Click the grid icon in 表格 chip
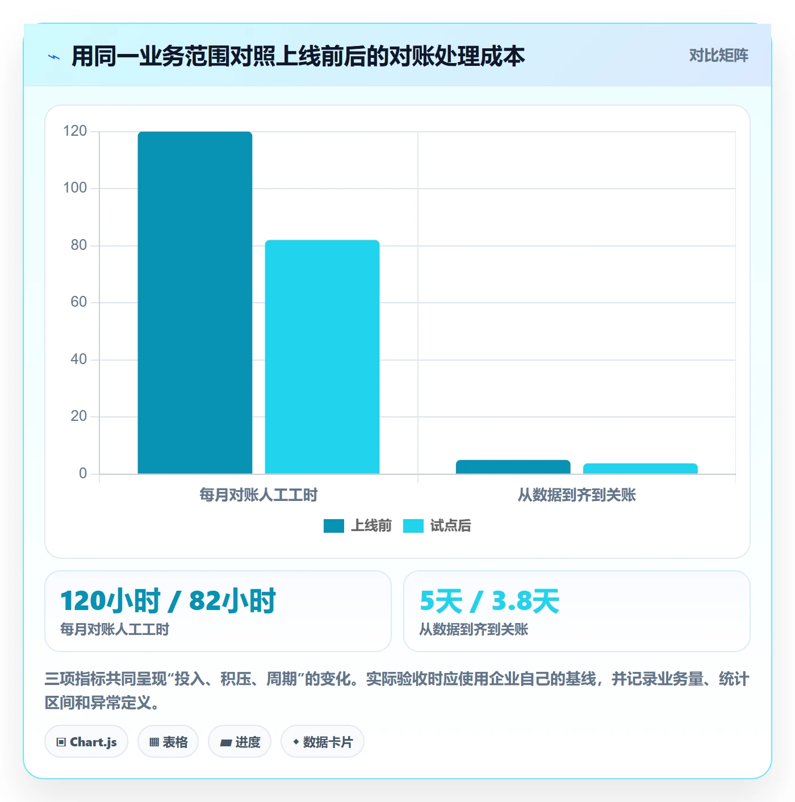The width and height of the screenshot is (795, 802). click(x=154, y=742)
